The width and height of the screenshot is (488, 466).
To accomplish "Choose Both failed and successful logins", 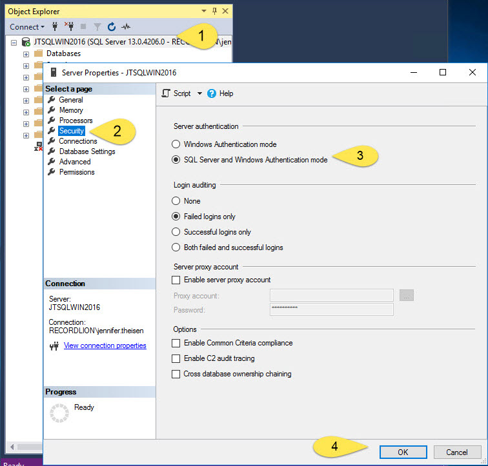I will (x=176, y=248).
